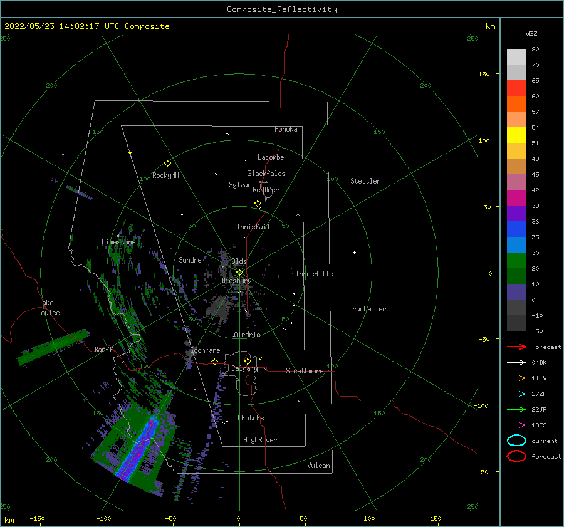The width and height of the screenshot is (564, 527).
Task: Click the Airdrie city label
Action: pyautogui.click(x=247, y=335)
